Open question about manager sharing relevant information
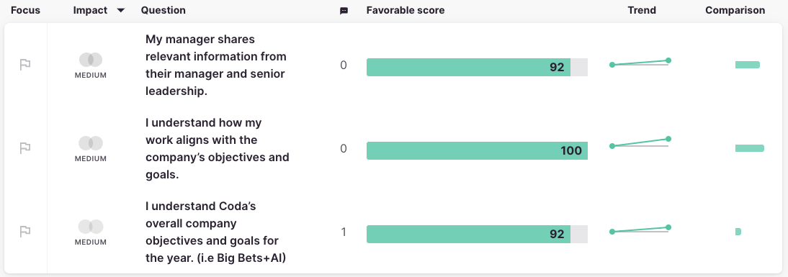The height and width of the screenshot is (277, 788). 215,65
